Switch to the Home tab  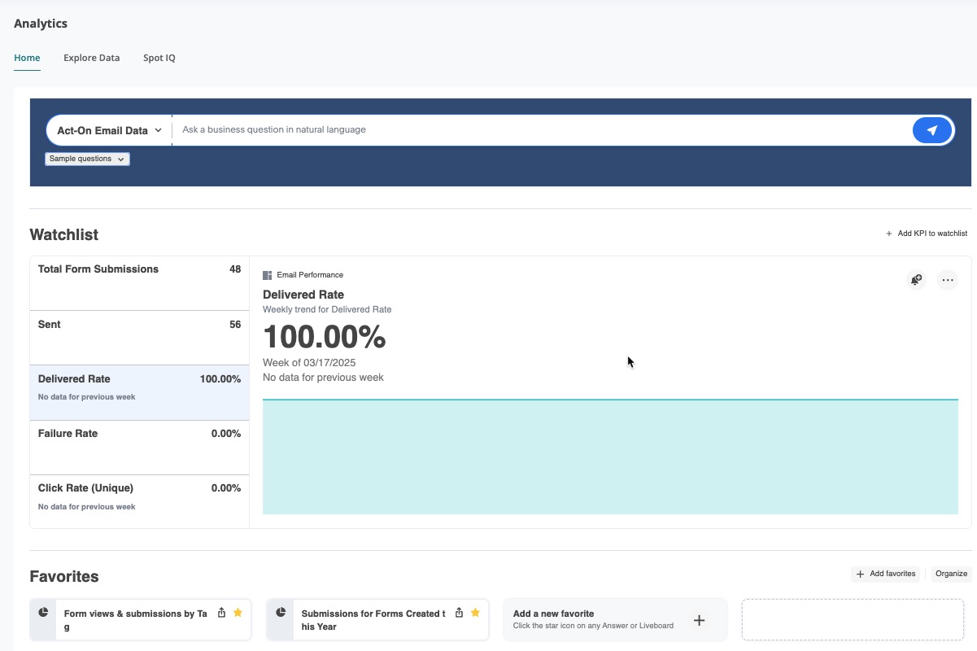(27, 58)
